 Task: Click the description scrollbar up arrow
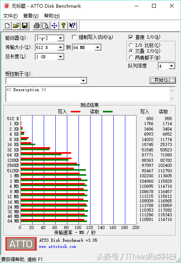click(x=172, y=91)
